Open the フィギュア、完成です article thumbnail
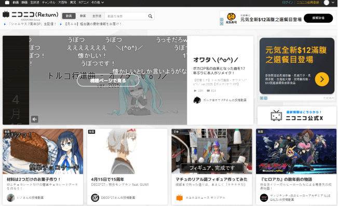 (212, 152)
